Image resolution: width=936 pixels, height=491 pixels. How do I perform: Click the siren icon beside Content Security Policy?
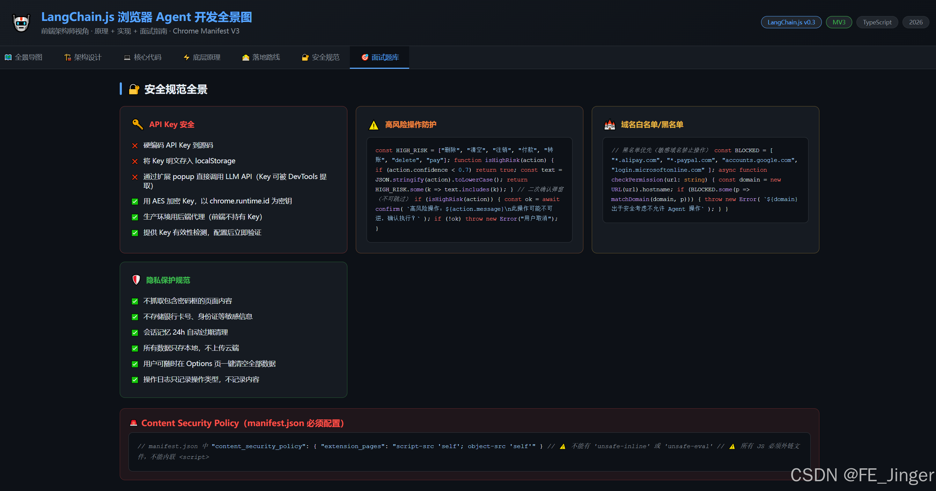[x=133, y=423]
